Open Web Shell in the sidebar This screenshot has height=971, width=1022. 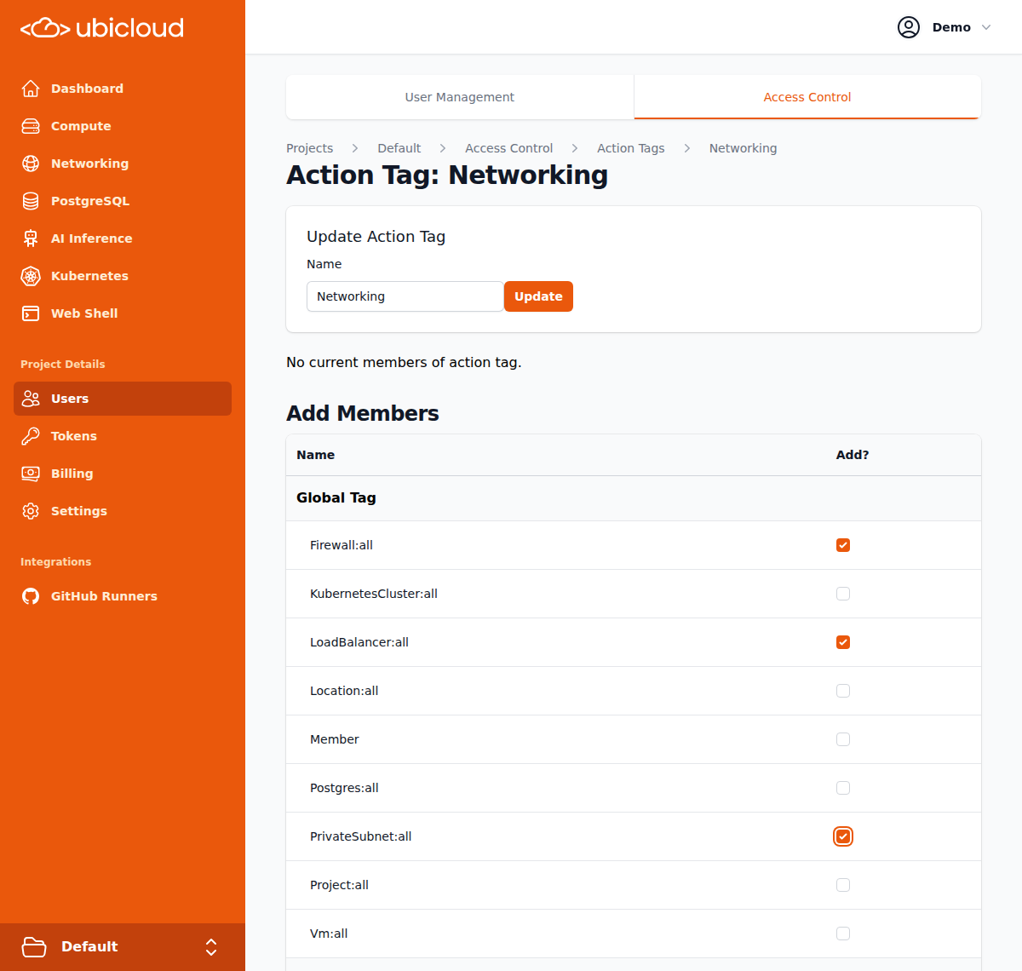[x=123, y=313]
